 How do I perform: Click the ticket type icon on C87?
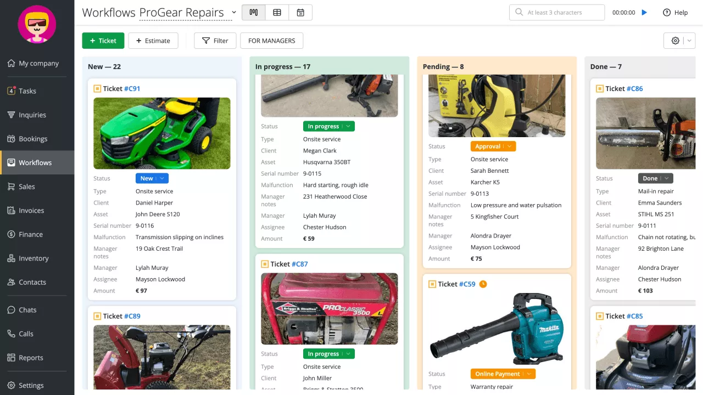pyautogui.click(x=265, y=264)
